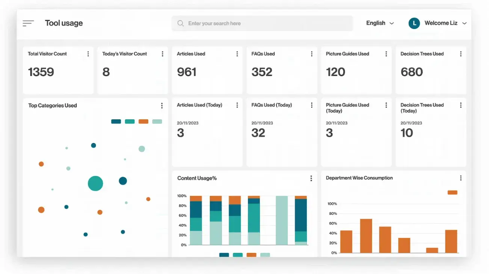489x274 pixels.
Task: Click the hamburger menu icon
Action: 28,23
